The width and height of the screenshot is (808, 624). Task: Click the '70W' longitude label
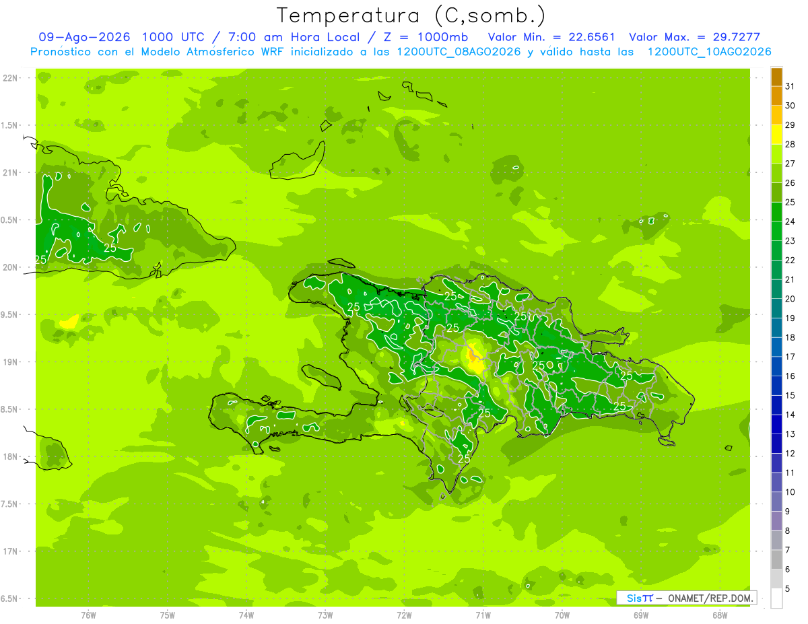tap(562, 615)
